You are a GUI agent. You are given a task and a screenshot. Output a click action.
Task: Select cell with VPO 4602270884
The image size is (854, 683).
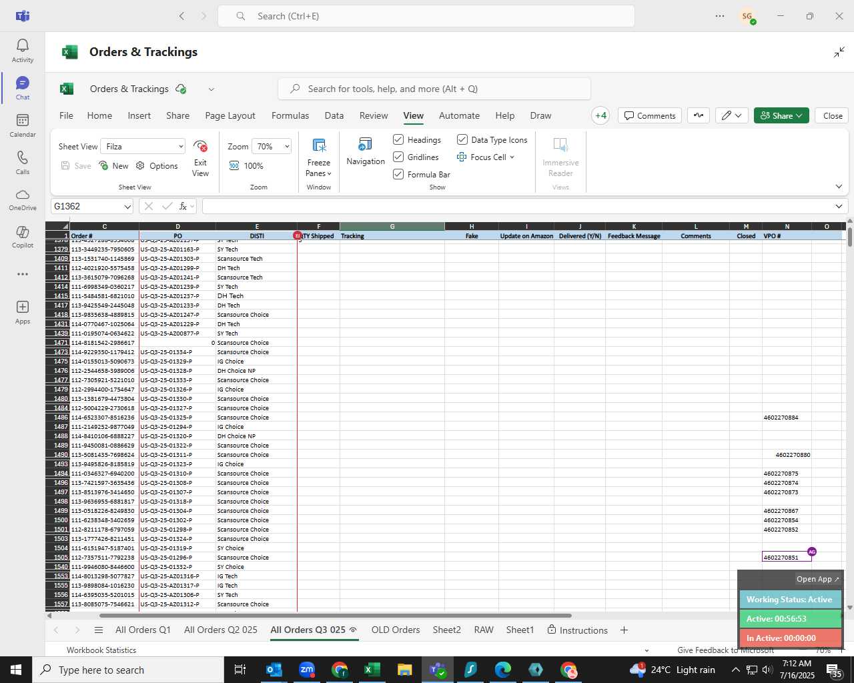(x=787, y=418)
